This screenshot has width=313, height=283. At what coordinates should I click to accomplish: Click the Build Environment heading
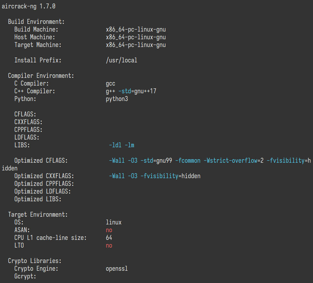(36, 22)
